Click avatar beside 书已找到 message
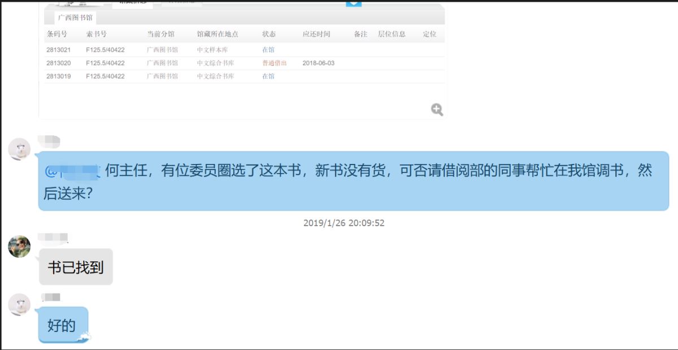The width and height of the screenshot is (678, 350). (19, 247)
